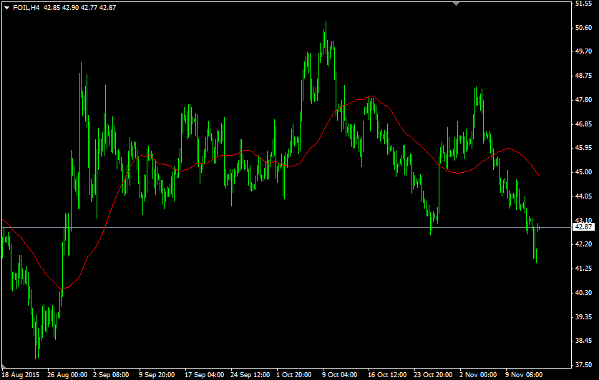Click the 9 Oct 04:00 time label

340,375
